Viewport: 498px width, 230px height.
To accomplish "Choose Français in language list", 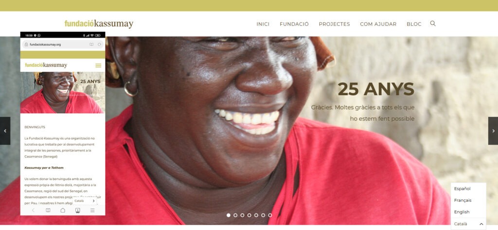I will (x=463, y=200).
